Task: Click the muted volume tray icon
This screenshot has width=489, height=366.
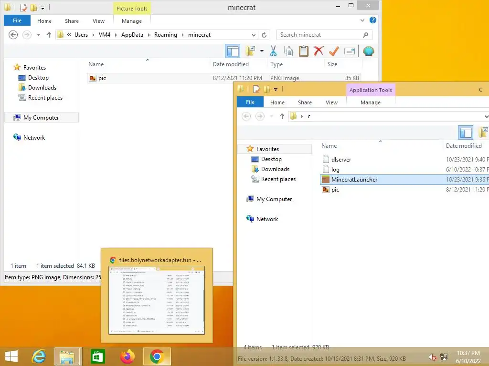Action: (x=432, y=357)
